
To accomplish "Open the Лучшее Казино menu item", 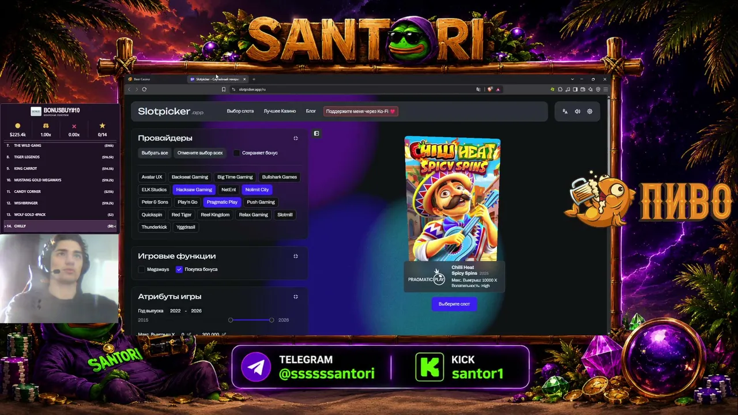I will coord(280,111).
